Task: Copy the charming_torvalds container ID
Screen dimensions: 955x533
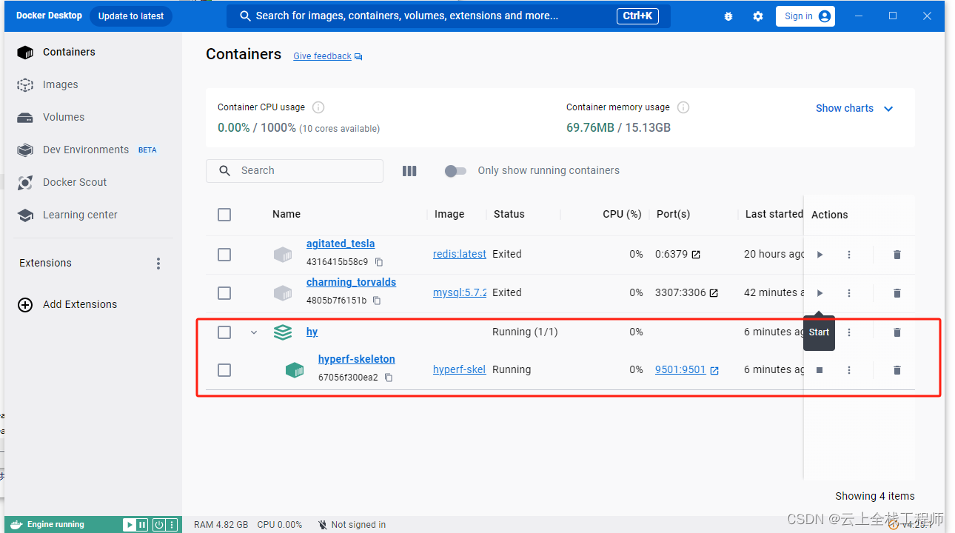Action: pos(377,301)
